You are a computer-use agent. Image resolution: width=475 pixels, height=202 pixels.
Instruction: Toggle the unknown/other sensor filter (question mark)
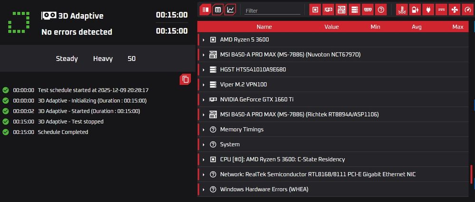[x=381, y=10]
